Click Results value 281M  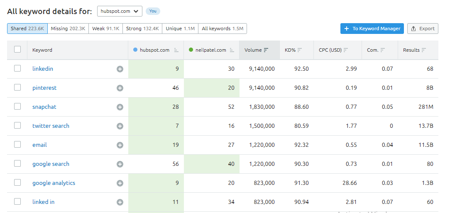pyautogui.click(x=426, y=107)
